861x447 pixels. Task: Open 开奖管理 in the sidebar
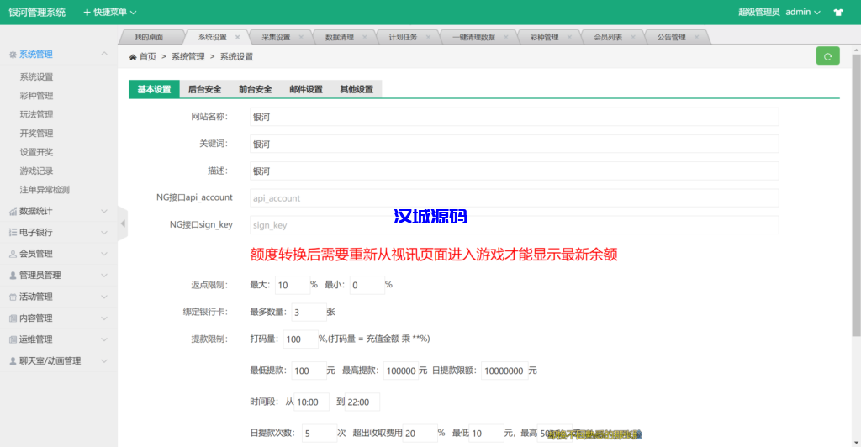pos(37,134)
